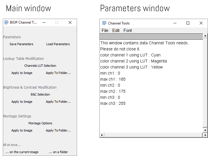The width and height of the screenshot is (208, 156).
Task: Click the Channel Tools parameters window icon
Action: point(104,23)
